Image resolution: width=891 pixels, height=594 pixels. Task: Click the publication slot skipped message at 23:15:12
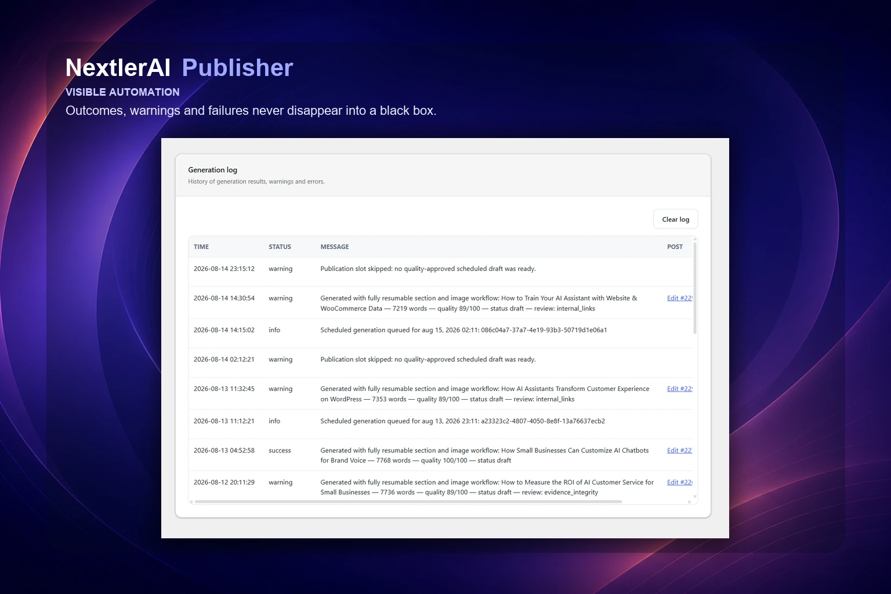428,269
